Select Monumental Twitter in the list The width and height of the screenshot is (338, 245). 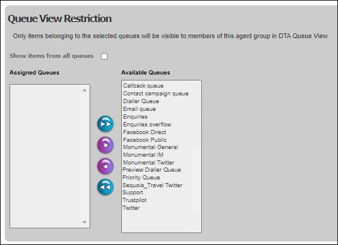pyautogui.click(x=149, y=162)
